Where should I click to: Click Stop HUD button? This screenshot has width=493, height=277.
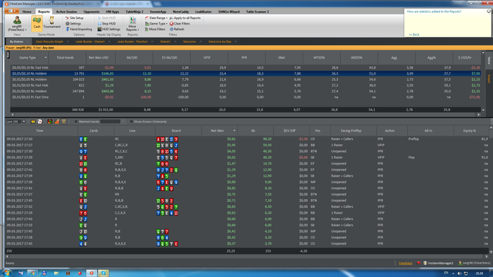tap(106, 23)
